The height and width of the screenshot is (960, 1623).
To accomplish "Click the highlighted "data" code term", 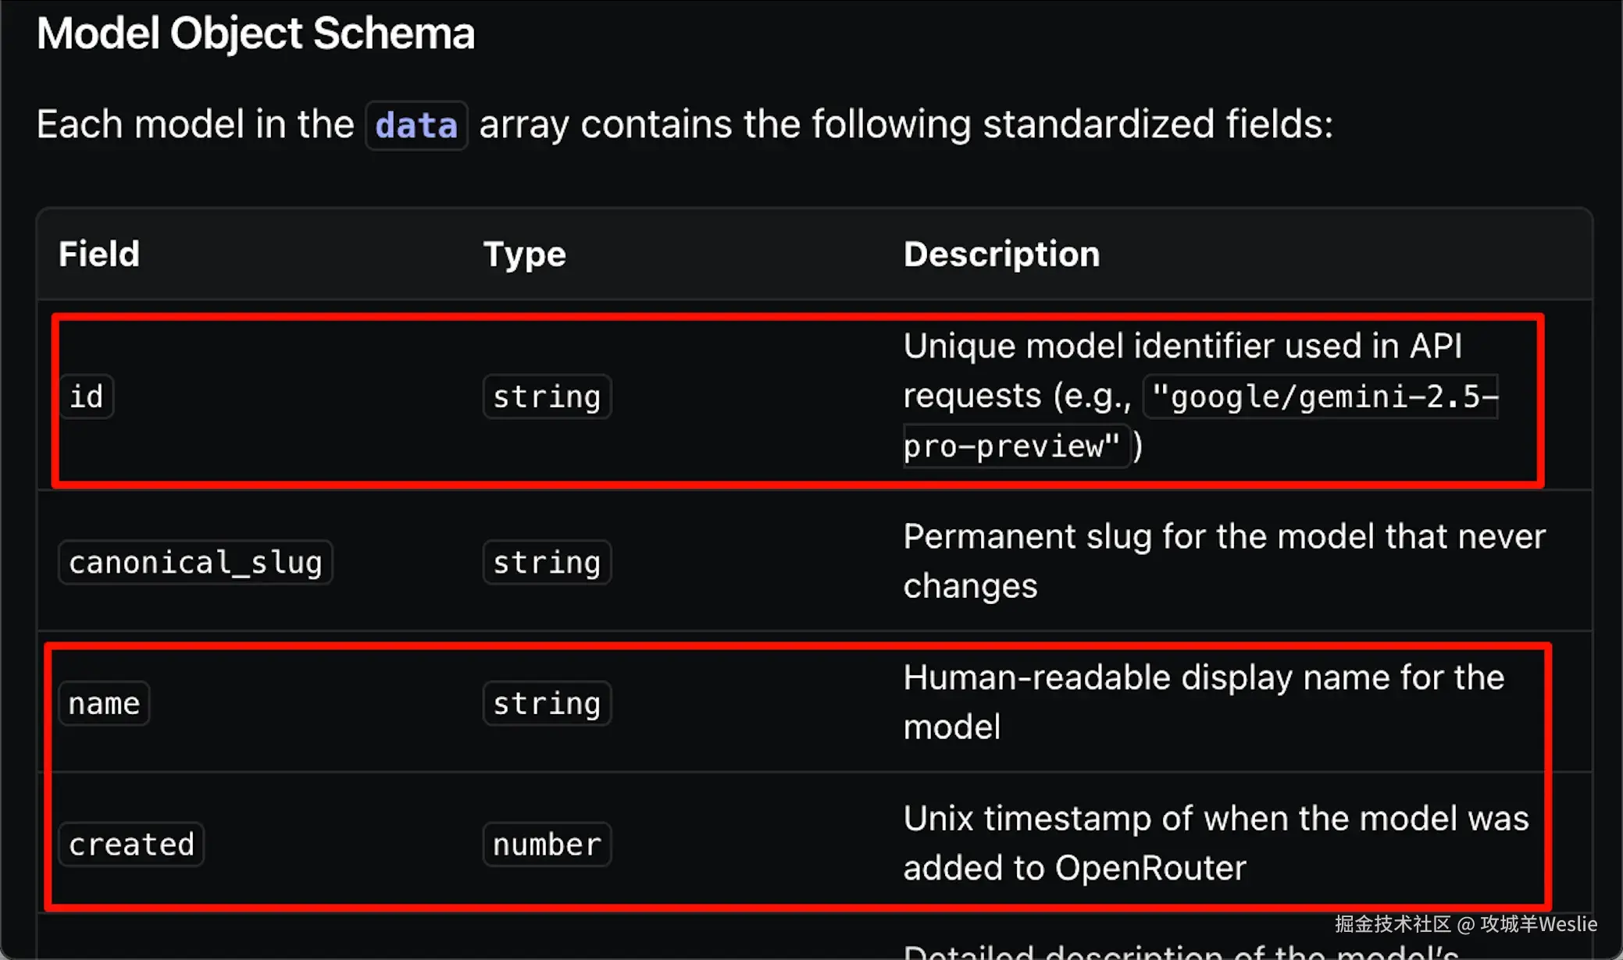I will point(416,125).
